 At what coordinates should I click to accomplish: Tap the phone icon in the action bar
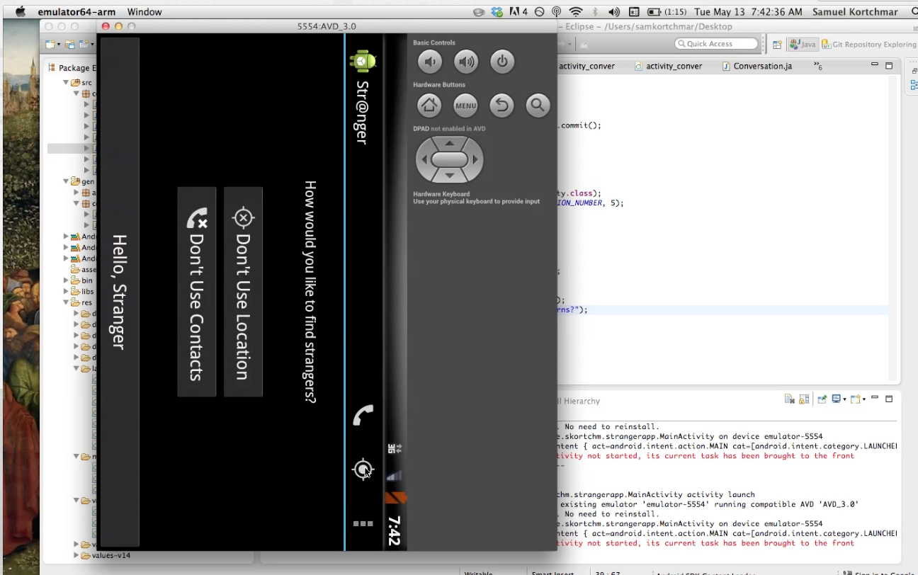point(363,415)
